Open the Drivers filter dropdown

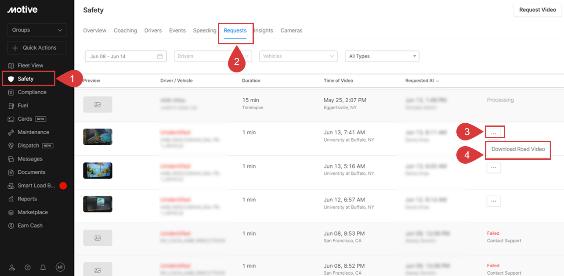(213, 56)
